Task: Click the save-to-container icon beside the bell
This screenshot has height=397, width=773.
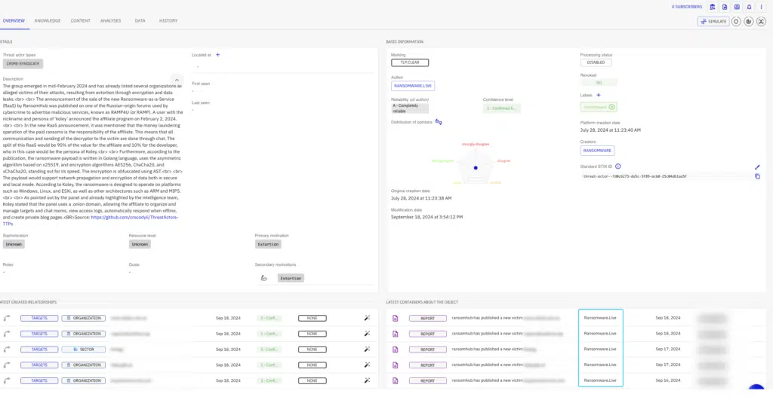Action: point(737,7)
